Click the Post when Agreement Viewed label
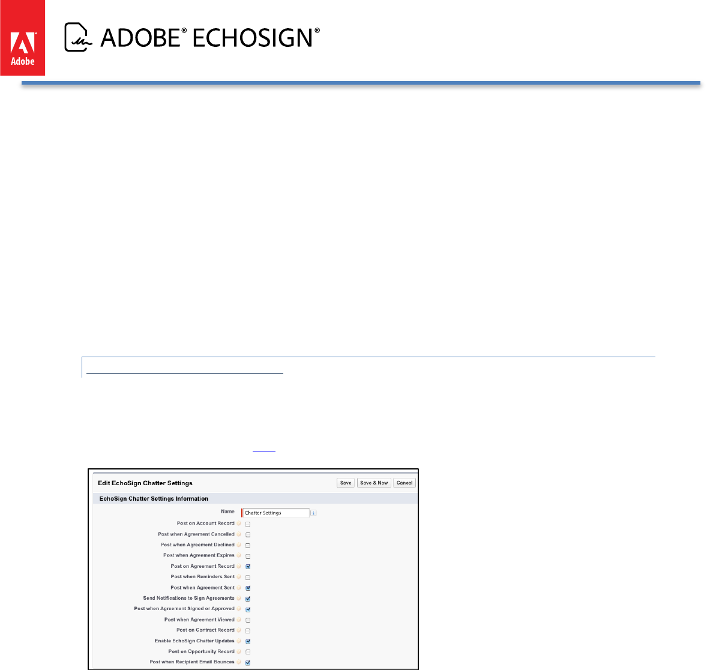 click(x=199, y=620)
